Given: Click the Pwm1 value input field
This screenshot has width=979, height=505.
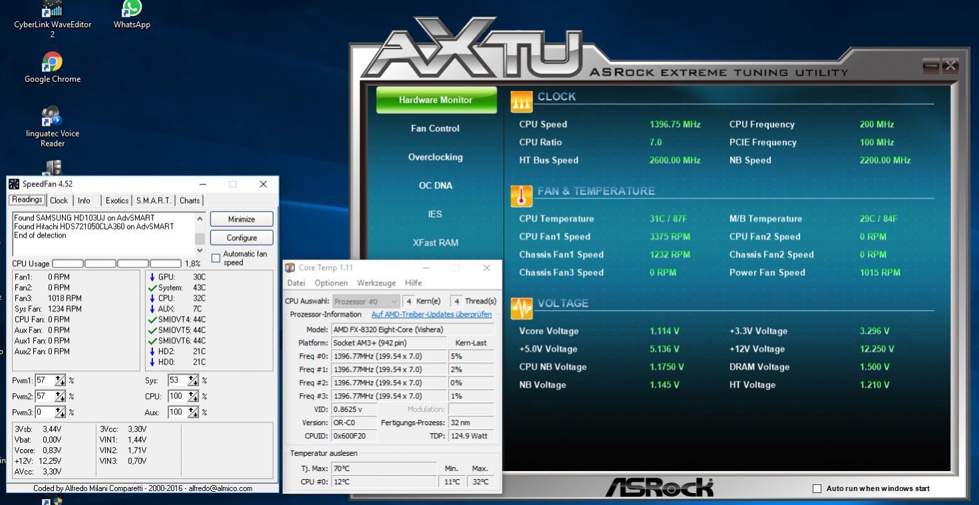Looking at the screenshot, I should point(45,381).
